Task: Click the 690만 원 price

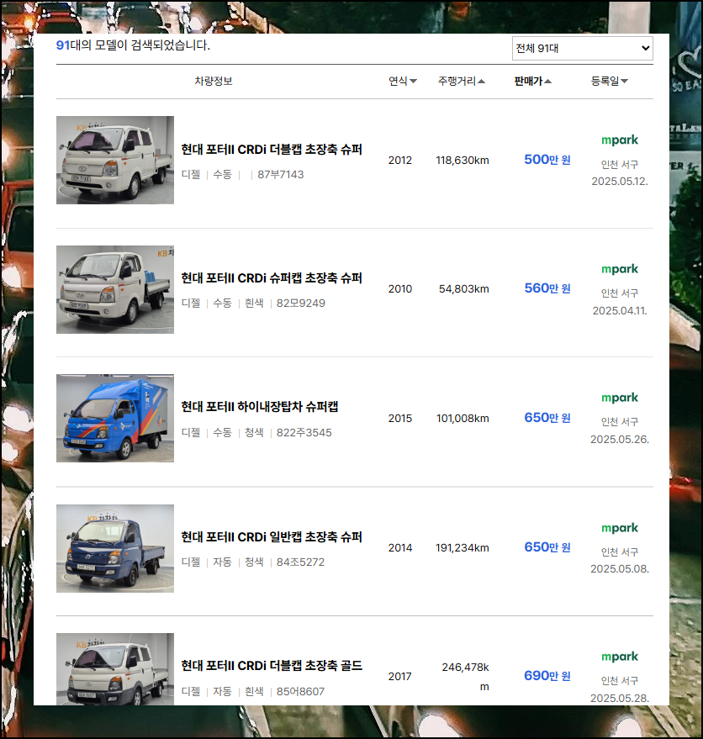Action: [547, 676]
